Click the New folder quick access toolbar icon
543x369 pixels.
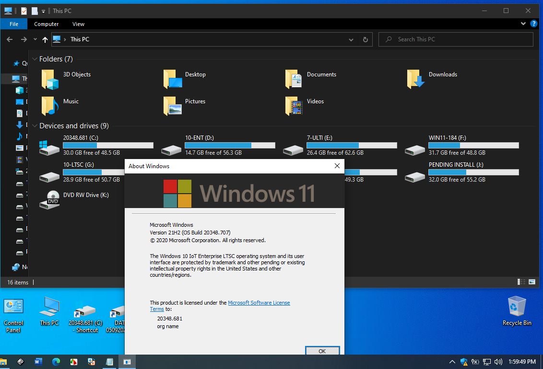(x=35, y=11)
